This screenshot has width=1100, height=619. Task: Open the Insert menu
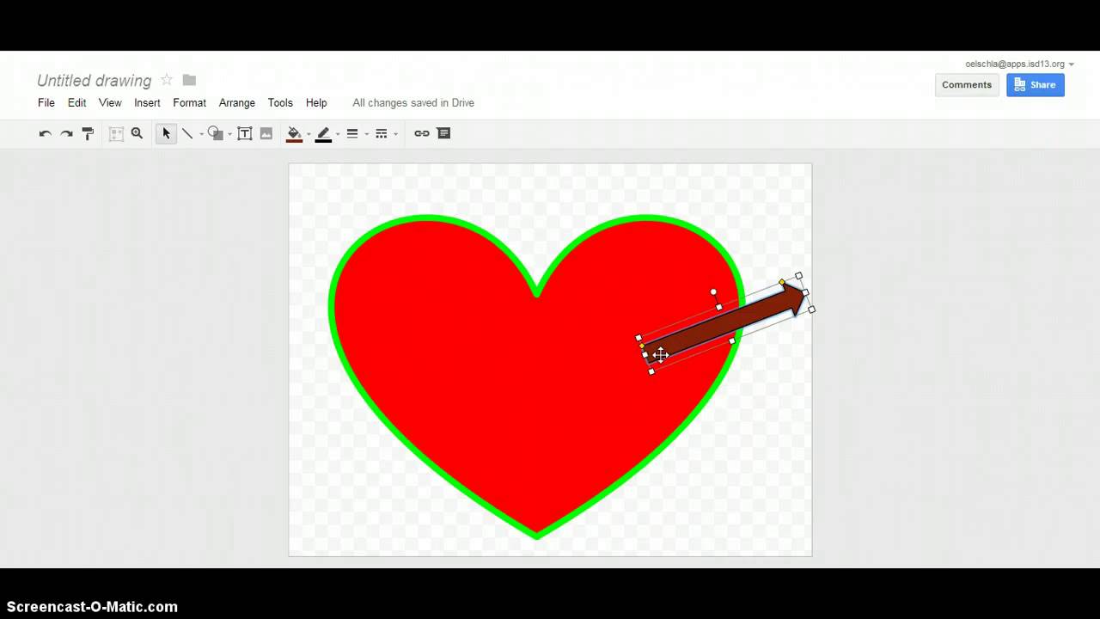click(147, 102)
